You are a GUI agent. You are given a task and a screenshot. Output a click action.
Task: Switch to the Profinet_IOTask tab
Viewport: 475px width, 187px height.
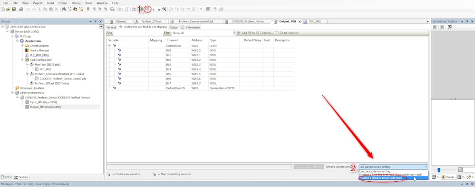(151, 21)
